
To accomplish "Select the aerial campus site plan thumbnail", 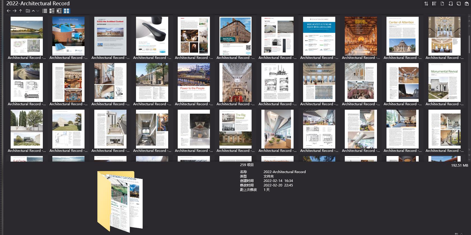I will click(x=27, y=36).
